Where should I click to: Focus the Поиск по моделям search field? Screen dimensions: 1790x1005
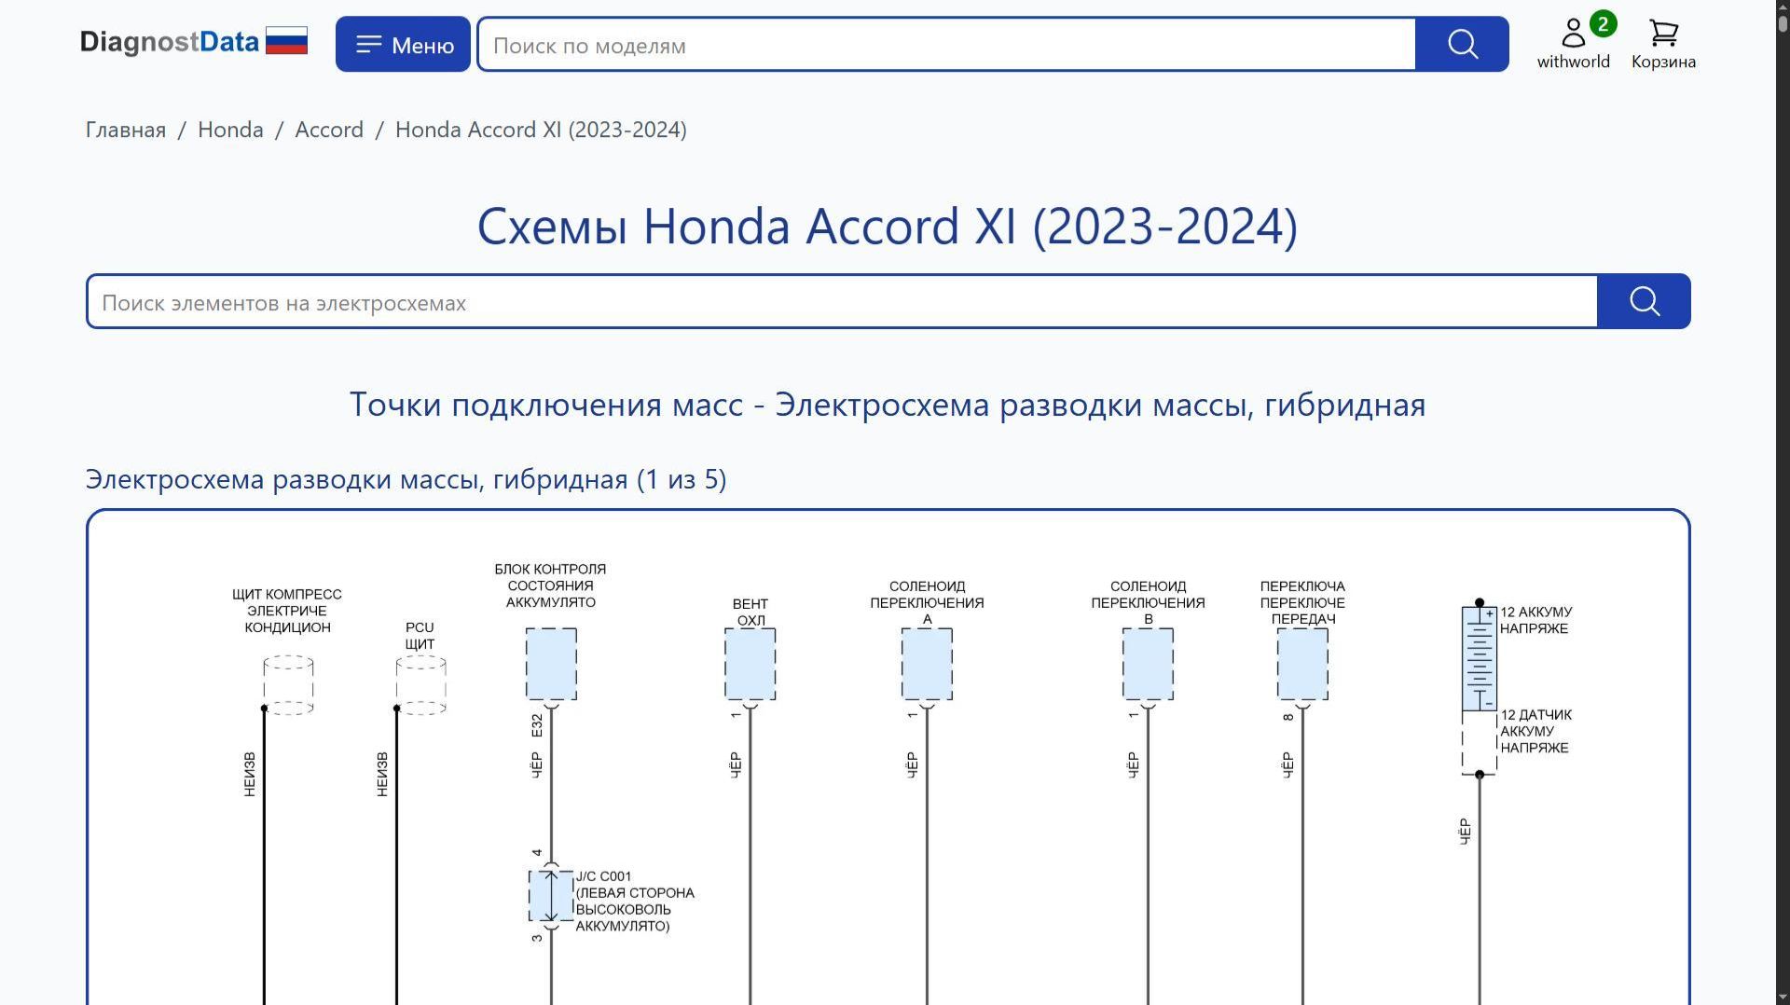point(946,45)
